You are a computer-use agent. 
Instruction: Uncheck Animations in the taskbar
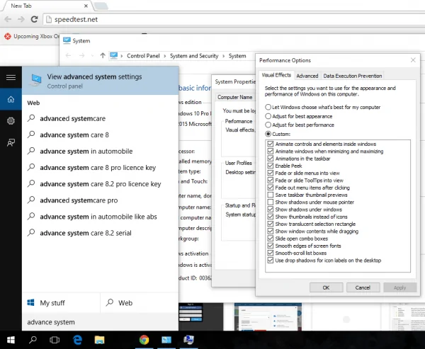coord(271,159)
